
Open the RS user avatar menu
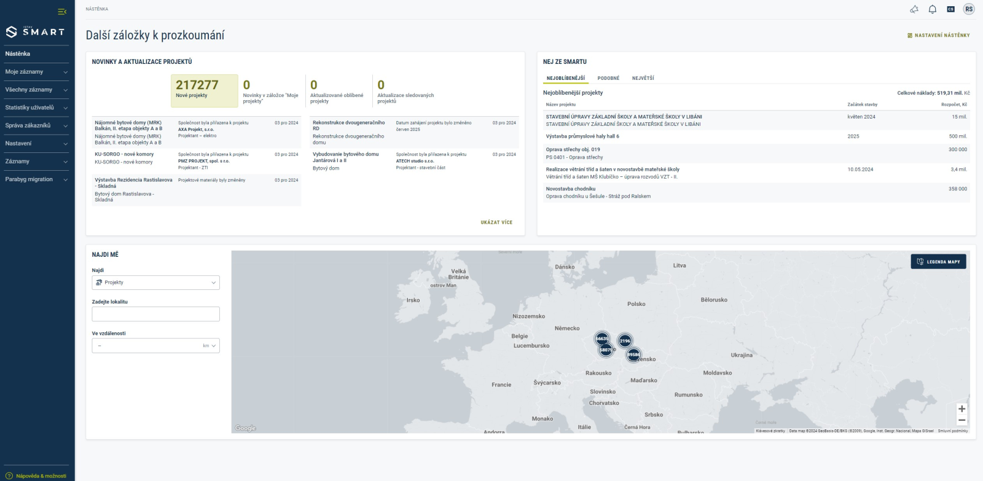coord(969,9)
